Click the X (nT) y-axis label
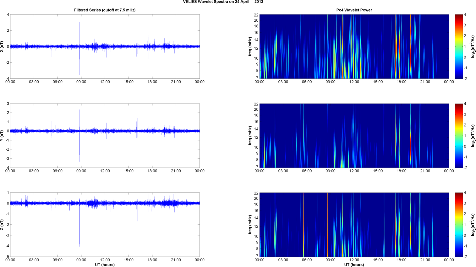476x267 pixels. [3, 46]
